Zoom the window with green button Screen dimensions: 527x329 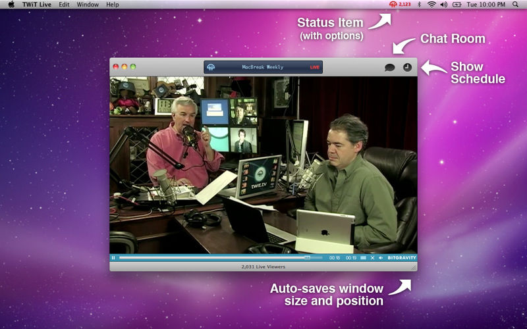[133, 66]
